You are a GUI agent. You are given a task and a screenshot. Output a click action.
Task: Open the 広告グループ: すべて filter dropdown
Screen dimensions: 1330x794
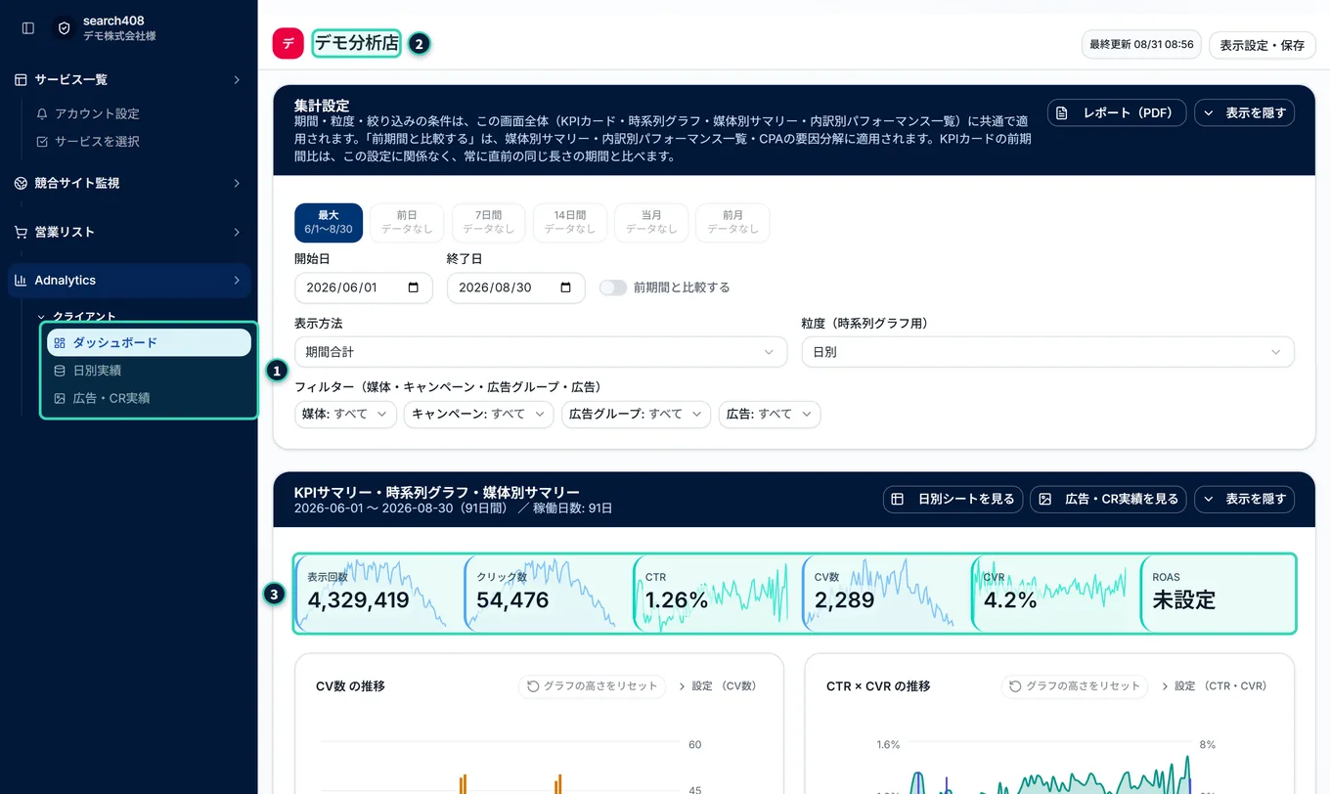tap(636, 414)
